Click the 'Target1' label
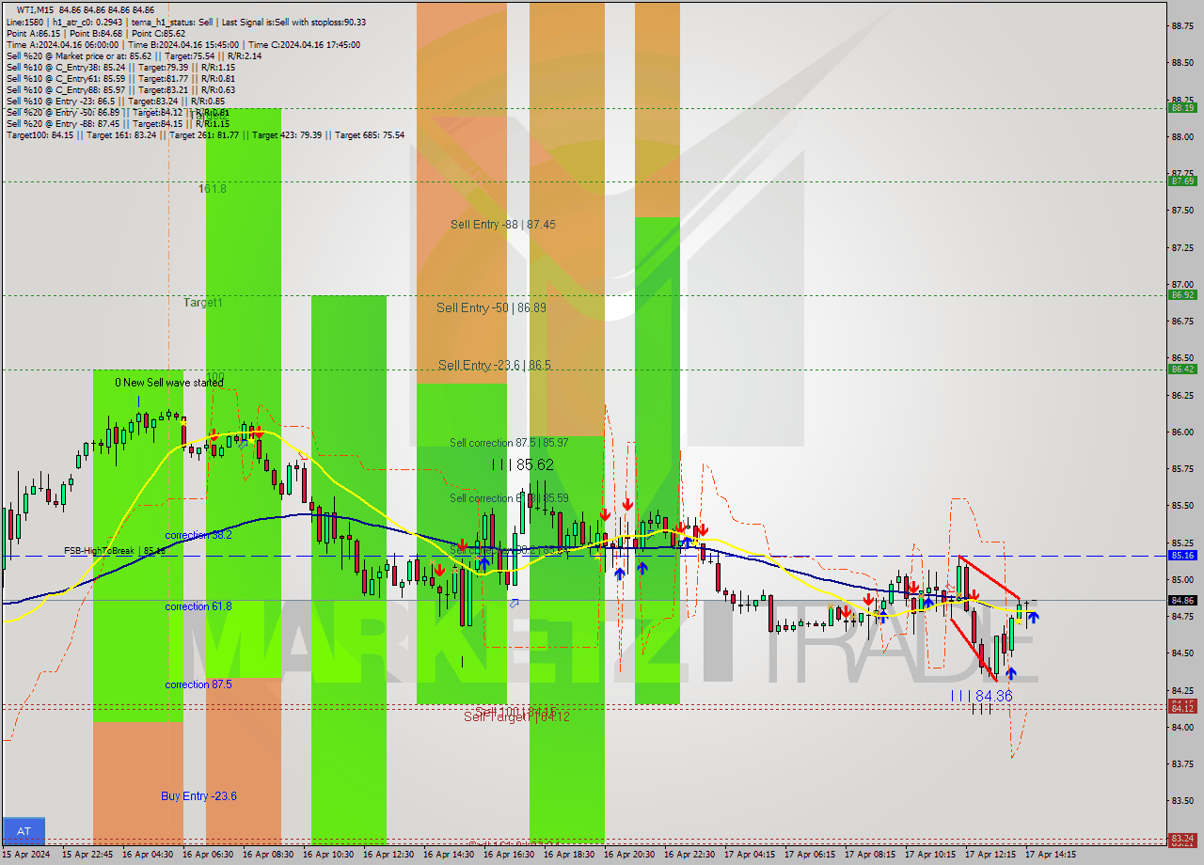 (203, 303)
